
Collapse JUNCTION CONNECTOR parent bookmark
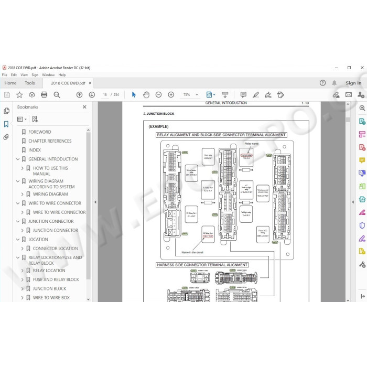(x=17, y=221)
